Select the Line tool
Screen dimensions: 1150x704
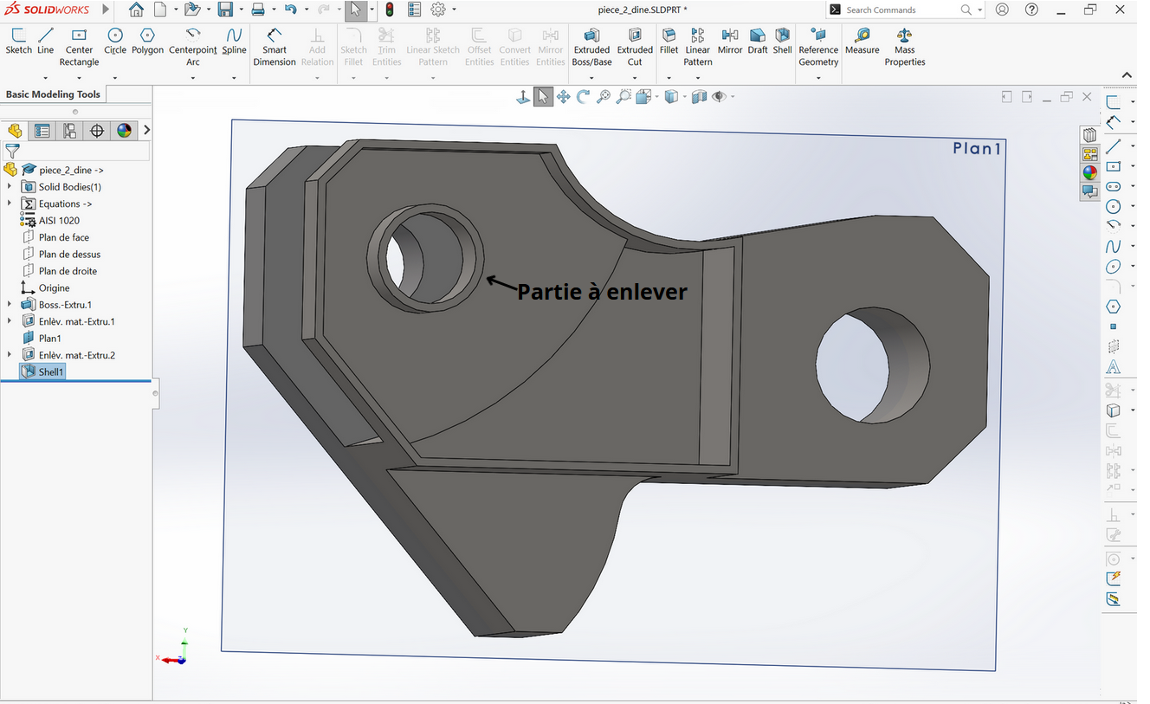click(46, 36)
